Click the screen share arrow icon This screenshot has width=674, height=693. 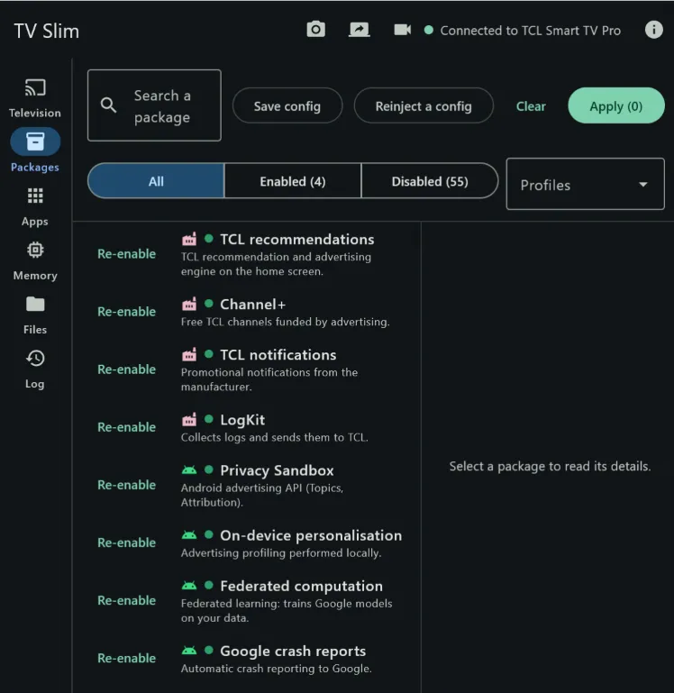pos(359,30)
